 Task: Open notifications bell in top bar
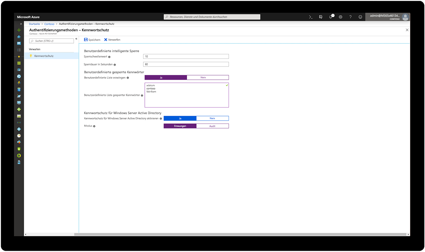331,17
